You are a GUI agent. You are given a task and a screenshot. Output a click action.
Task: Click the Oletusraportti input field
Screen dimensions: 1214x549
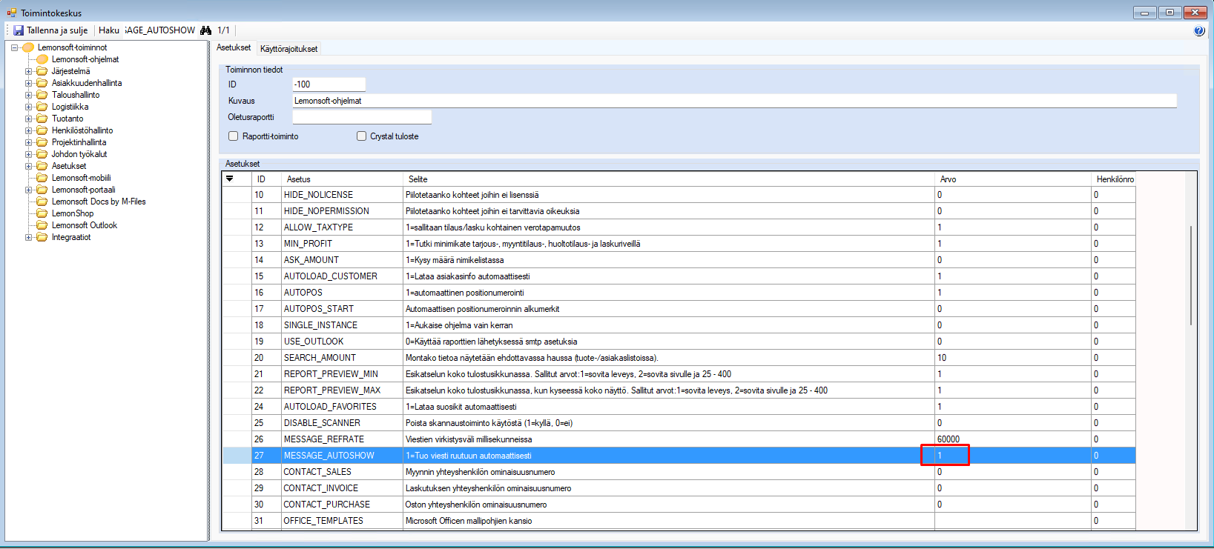point(362,117)
